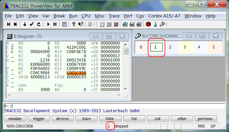The width and height of the screenshot is (229, 132).
Task: Select core 3 in CORE.SHOWACTIVE window
Action: tap(185, 47)
